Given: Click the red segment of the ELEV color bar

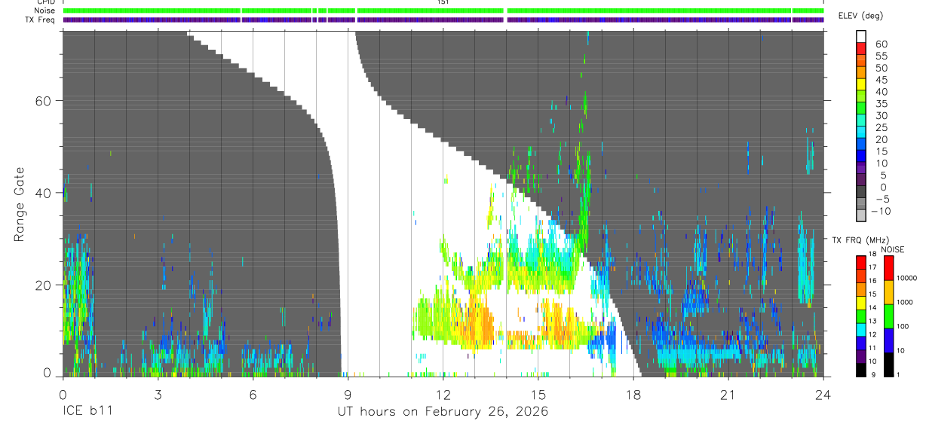Looking at the screenshot, I should [x=861, y=48].
